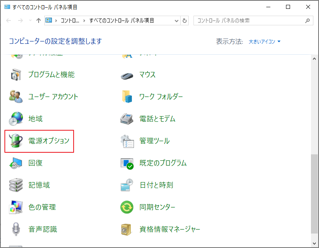Image resolution: width=319 pixels, height=248 pixels.
Task: Expand the chevron after コントロ... breadcrumb
Action: pyautogui.click(x=84, y=20)
